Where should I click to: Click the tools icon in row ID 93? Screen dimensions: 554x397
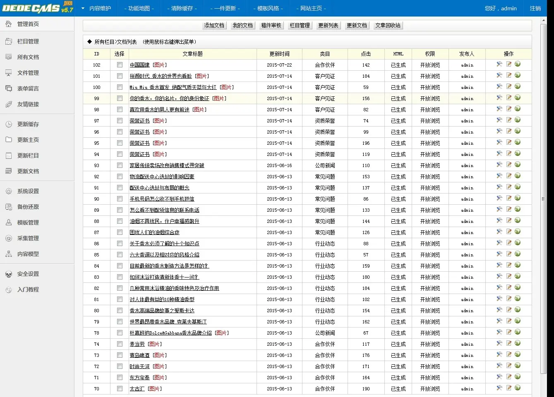(x=499, y=165)
